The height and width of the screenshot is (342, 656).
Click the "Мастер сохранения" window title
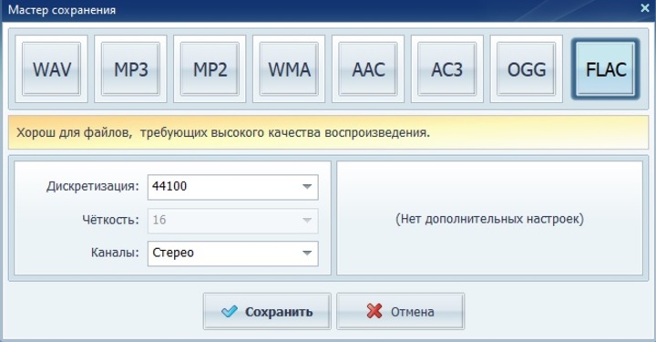pos(62,10)
